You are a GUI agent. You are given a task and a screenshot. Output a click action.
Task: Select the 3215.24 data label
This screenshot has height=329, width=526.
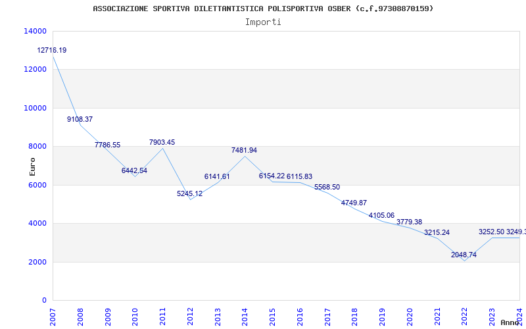(437, 232)
